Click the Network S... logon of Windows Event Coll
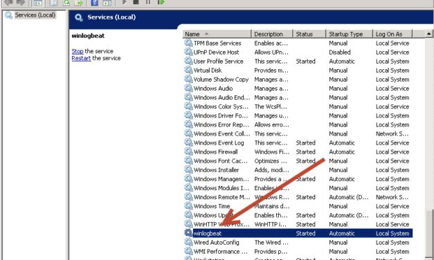434x260 pixels. (x=392, y=133)
